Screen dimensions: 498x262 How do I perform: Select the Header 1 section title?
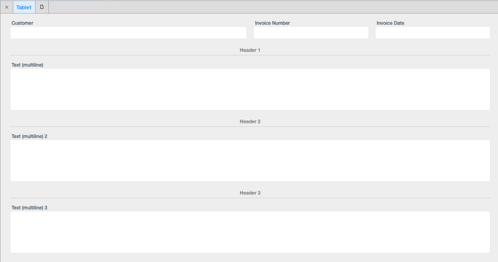(x=250, y=50)
